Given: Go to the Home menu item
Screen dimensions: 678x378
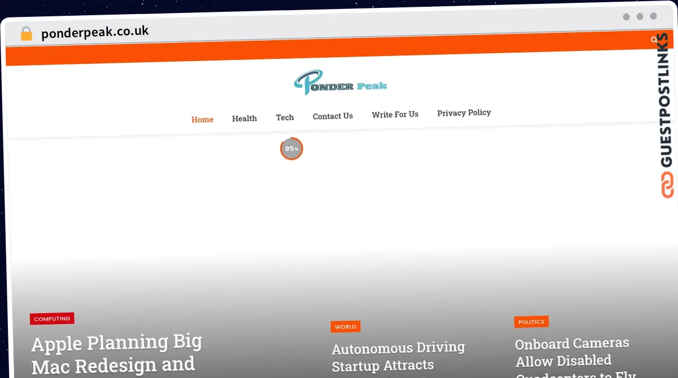Looking at the screenshot, I should tap(202, 120).
